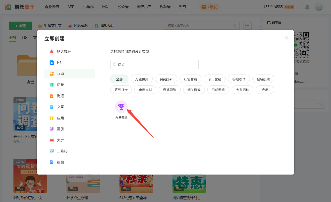The width and height of the screenshot is (331, 202).
Task: Expand the 财务 dropdown menu
Action: [184, 7]
